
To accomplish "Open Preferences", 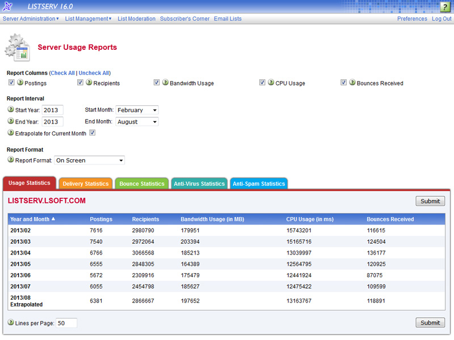I will coord(412,19).
